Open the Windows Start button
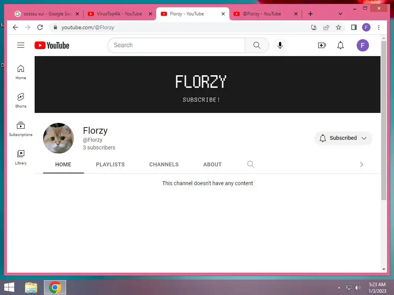The height and width of the screenshot is (295, 394). [x=9, y=287]
